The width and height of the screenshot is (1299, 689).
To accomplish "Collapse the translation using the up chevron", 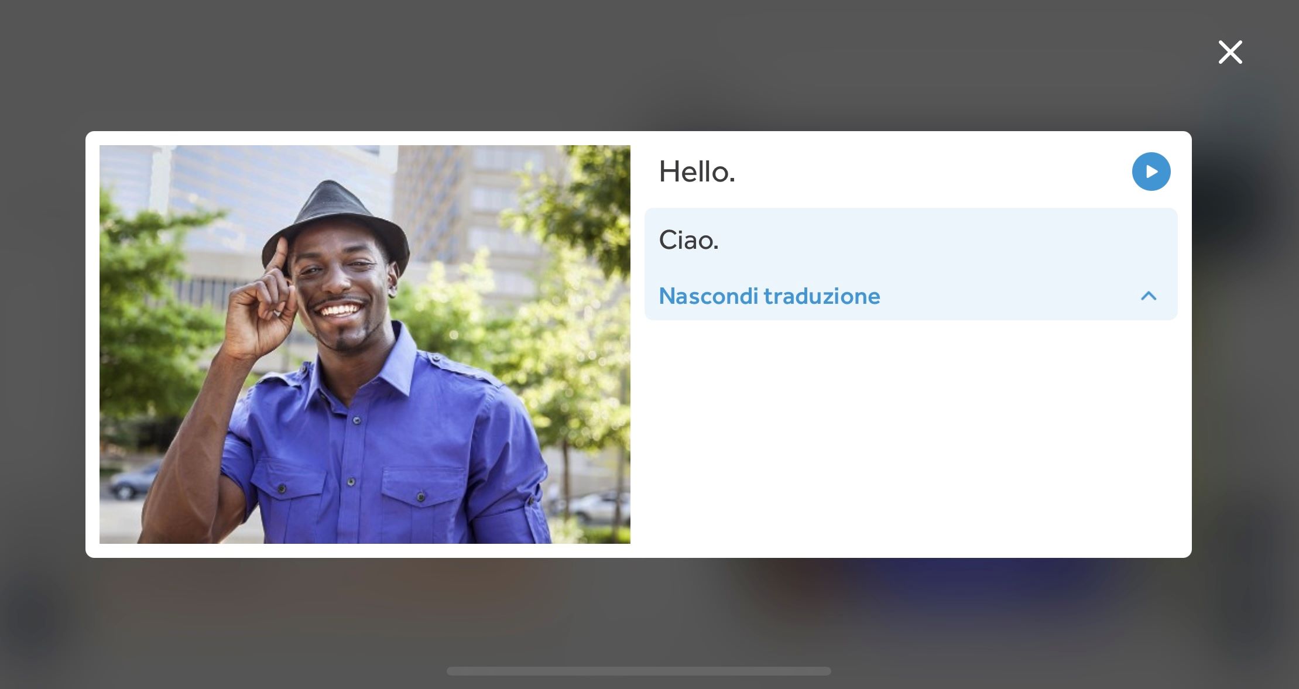I will click(x=1148, y=296).
